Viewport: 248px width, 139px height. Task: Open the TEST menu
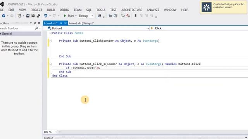(x=113, y=10)
